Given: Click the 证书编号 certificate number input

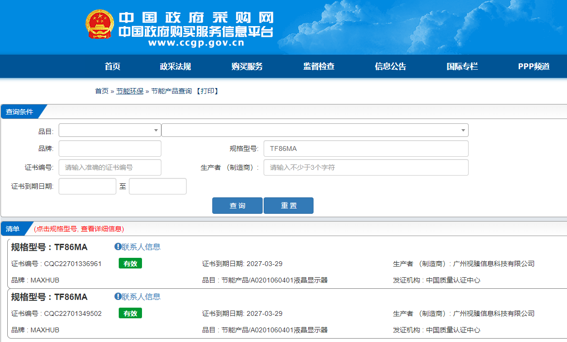Looking at the screenshot, I should pyautogui.click(x=110, y=167).
